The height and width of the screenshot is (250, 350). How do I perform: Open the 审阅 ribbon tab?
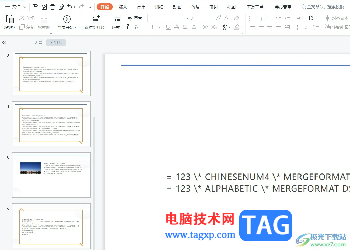(x=213, y=7)
